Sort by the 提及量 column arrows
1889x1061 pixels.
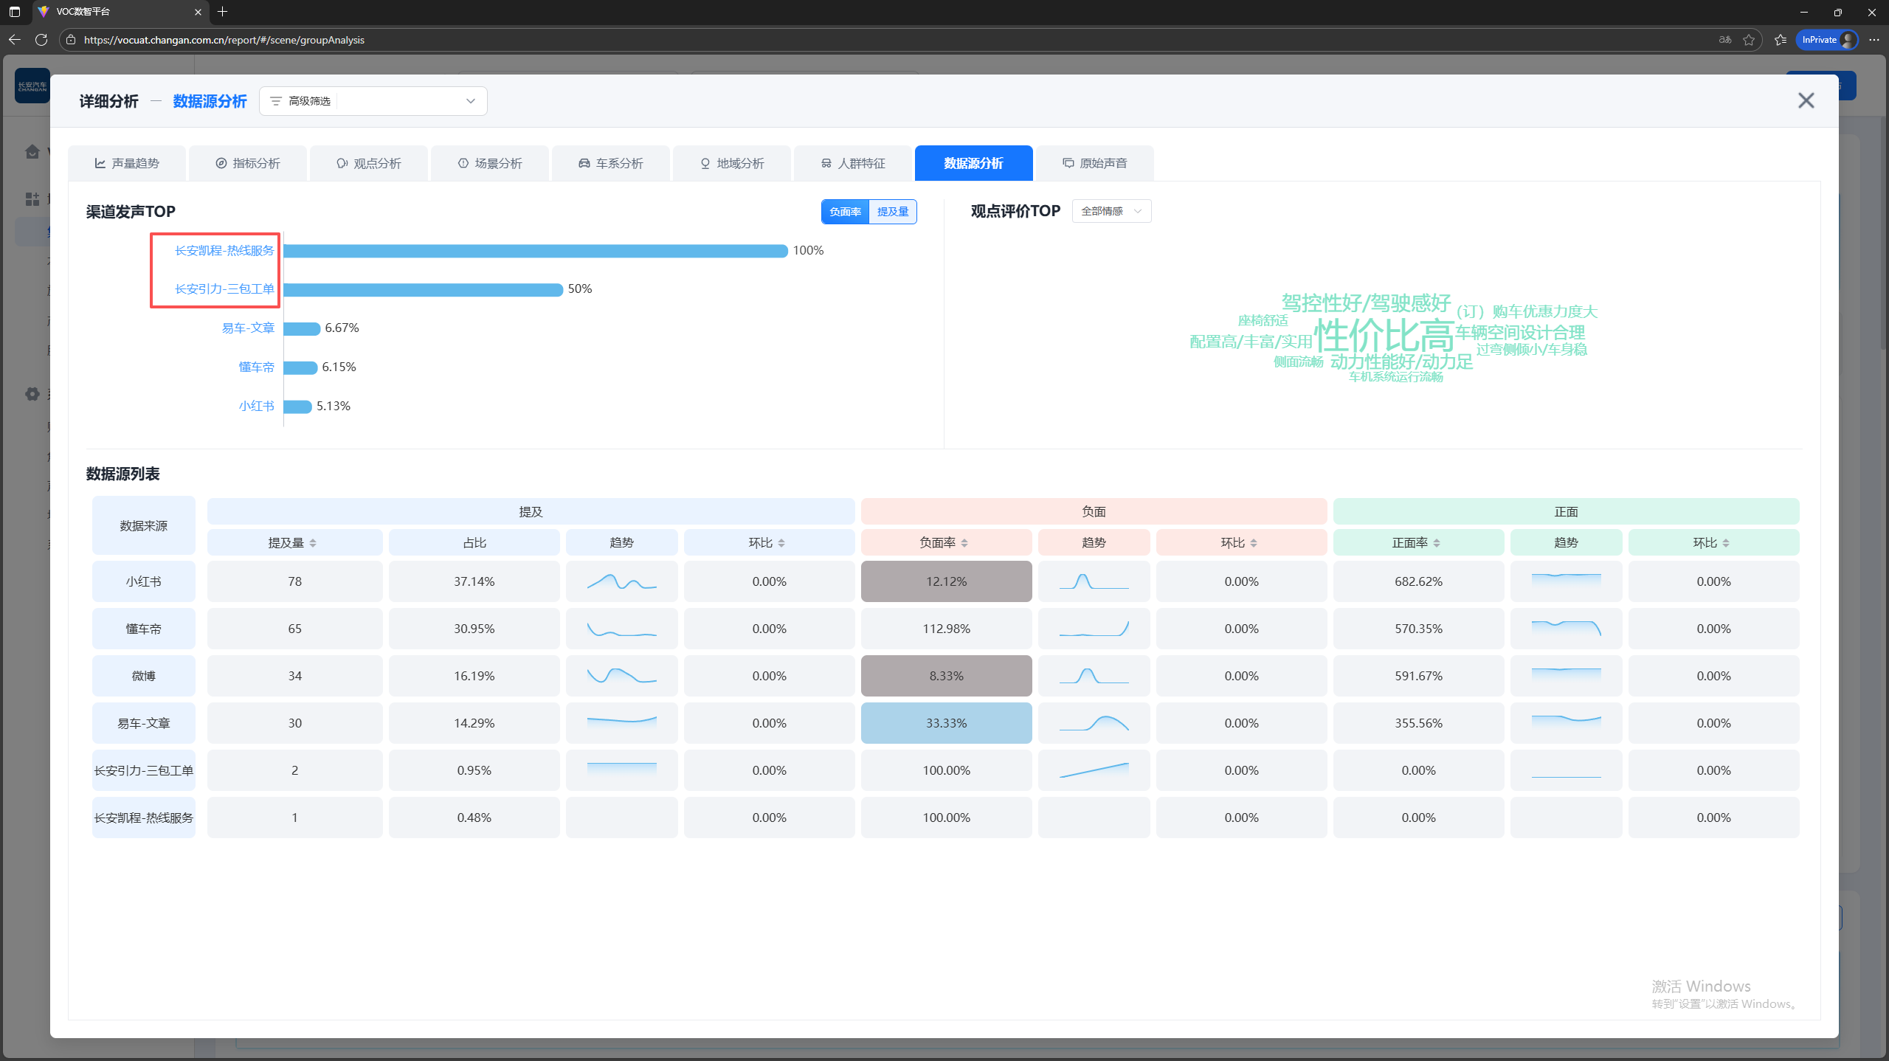[x=313, y=543]
